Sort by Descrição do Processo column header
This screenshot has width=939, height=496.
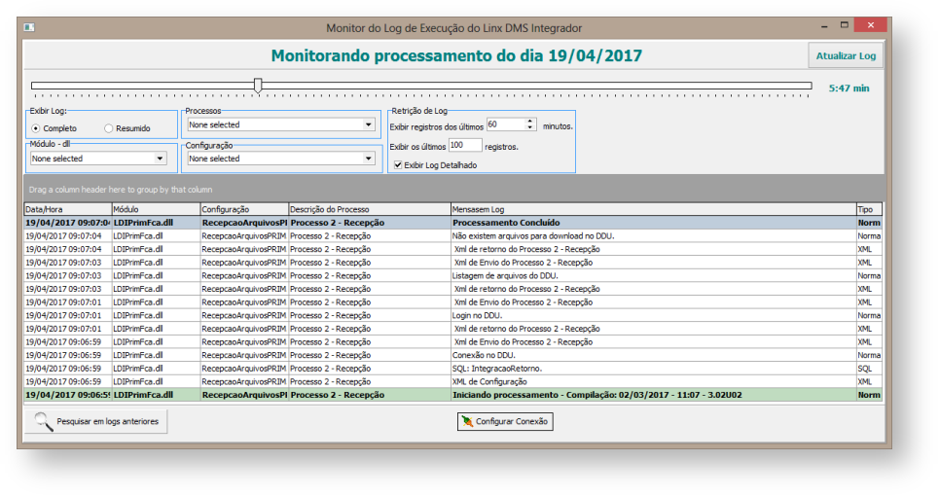click(370, 209)
